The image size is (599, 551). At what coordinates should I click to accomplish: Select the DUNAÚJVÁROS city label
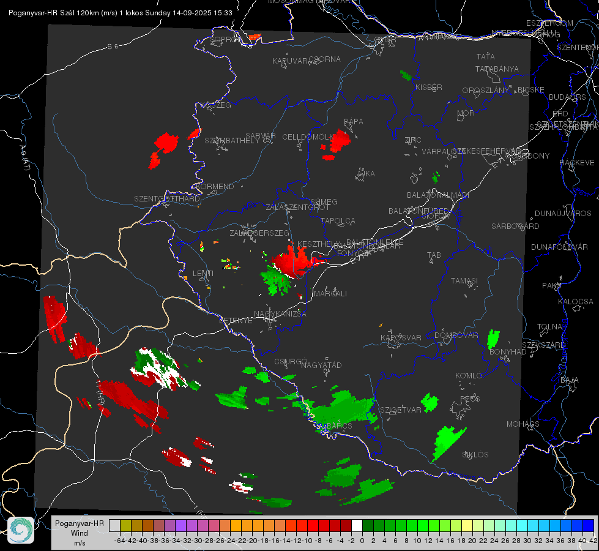(x=563, y=214)
